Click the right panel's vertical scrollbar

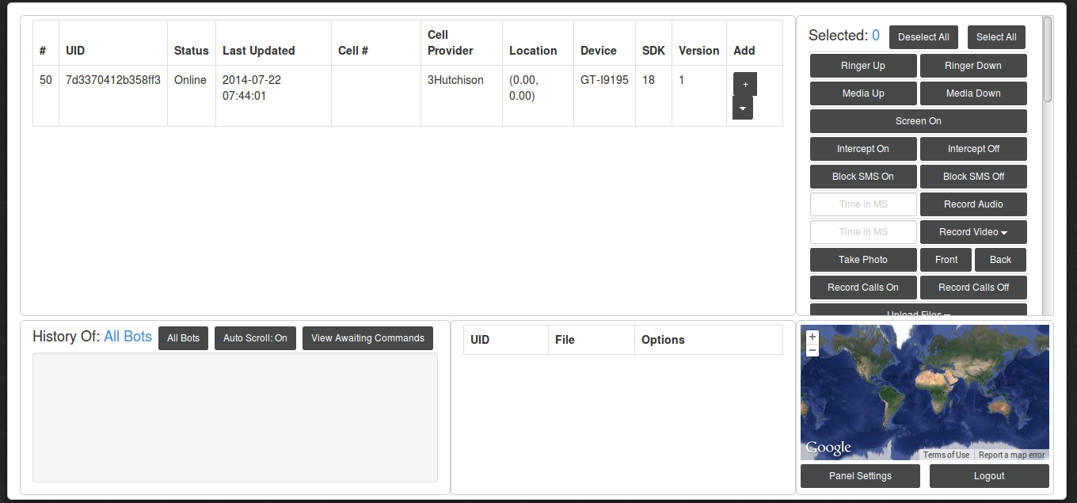point(1048,59)
